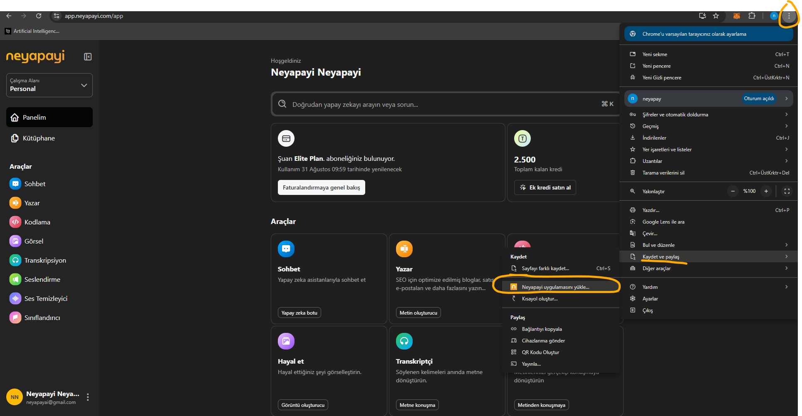Click the browser reload icon
The width and height of the screenshot is (802, 416).
[39, 16]
